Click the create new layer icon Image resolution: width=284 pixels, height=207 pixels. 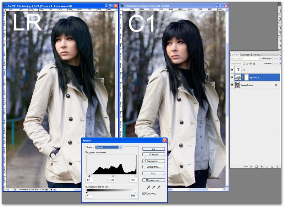click(272, 167)
